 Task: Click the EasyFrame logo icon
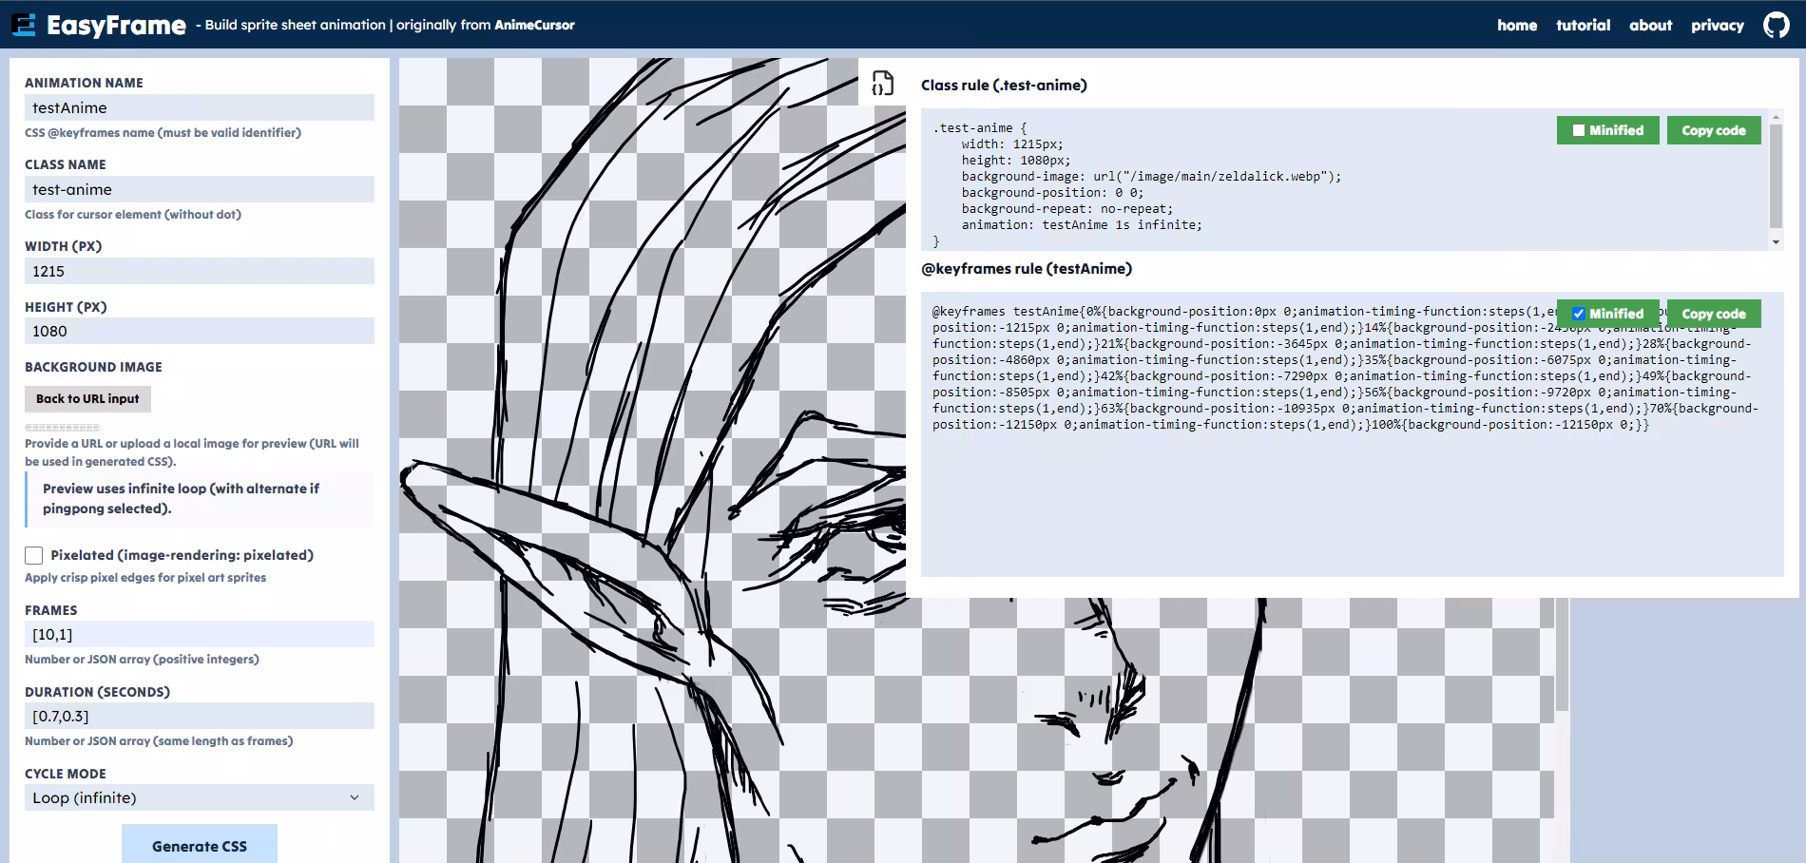tap(24, 25)
